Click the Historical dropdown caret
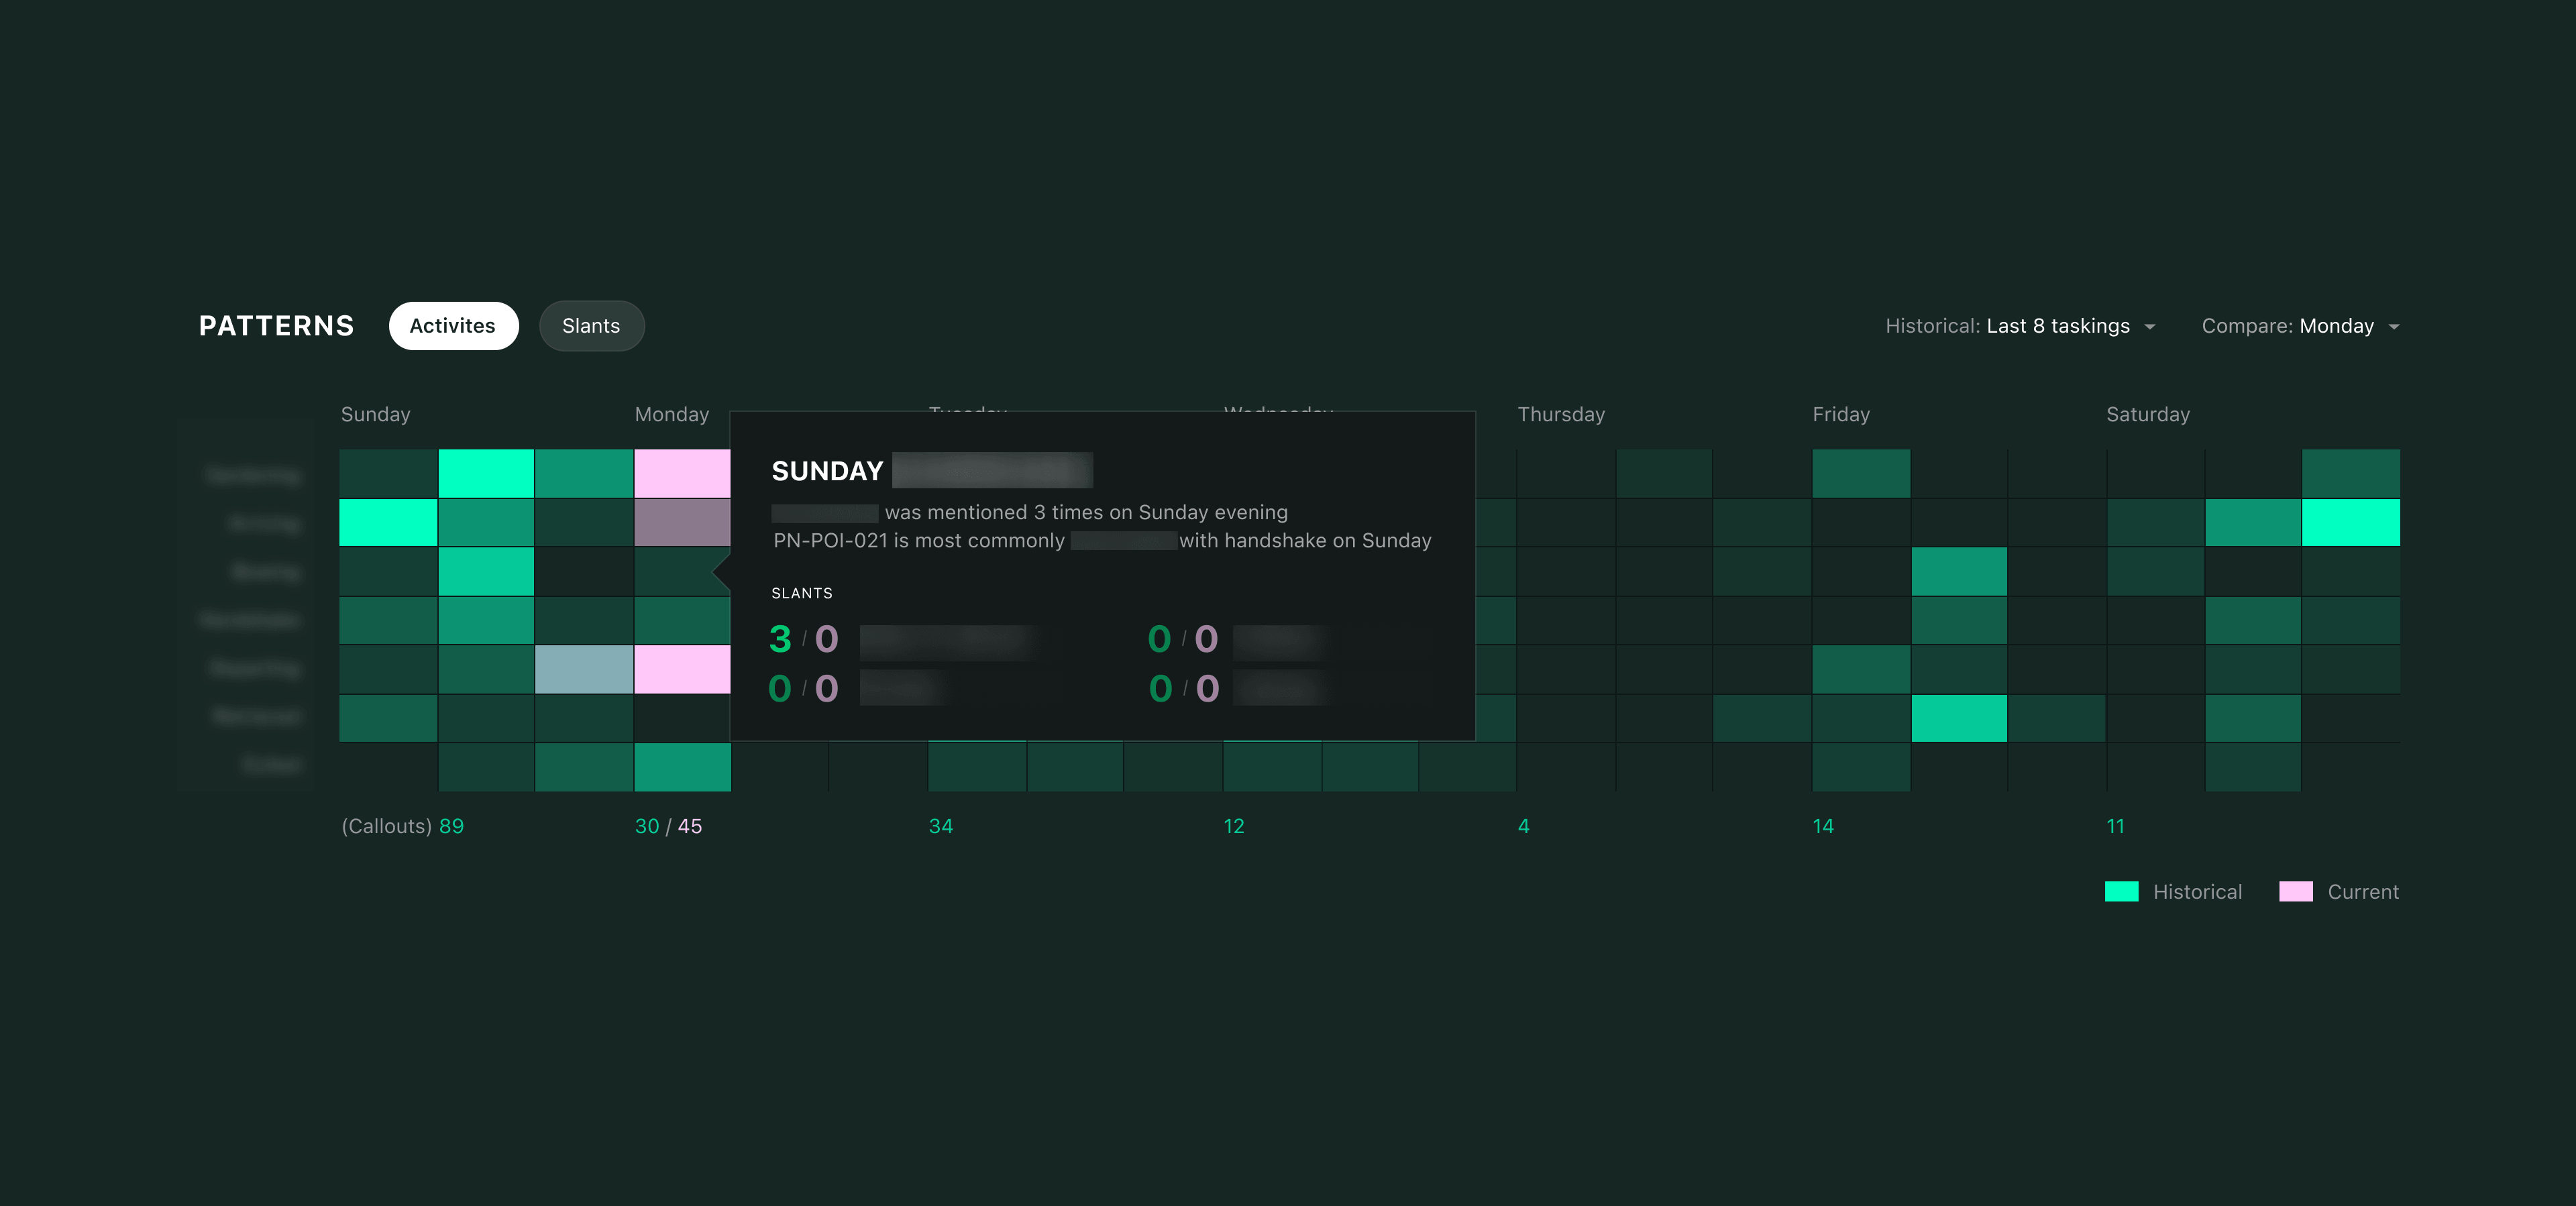Screen dimensions: 2576x1206 (2150, 327)
